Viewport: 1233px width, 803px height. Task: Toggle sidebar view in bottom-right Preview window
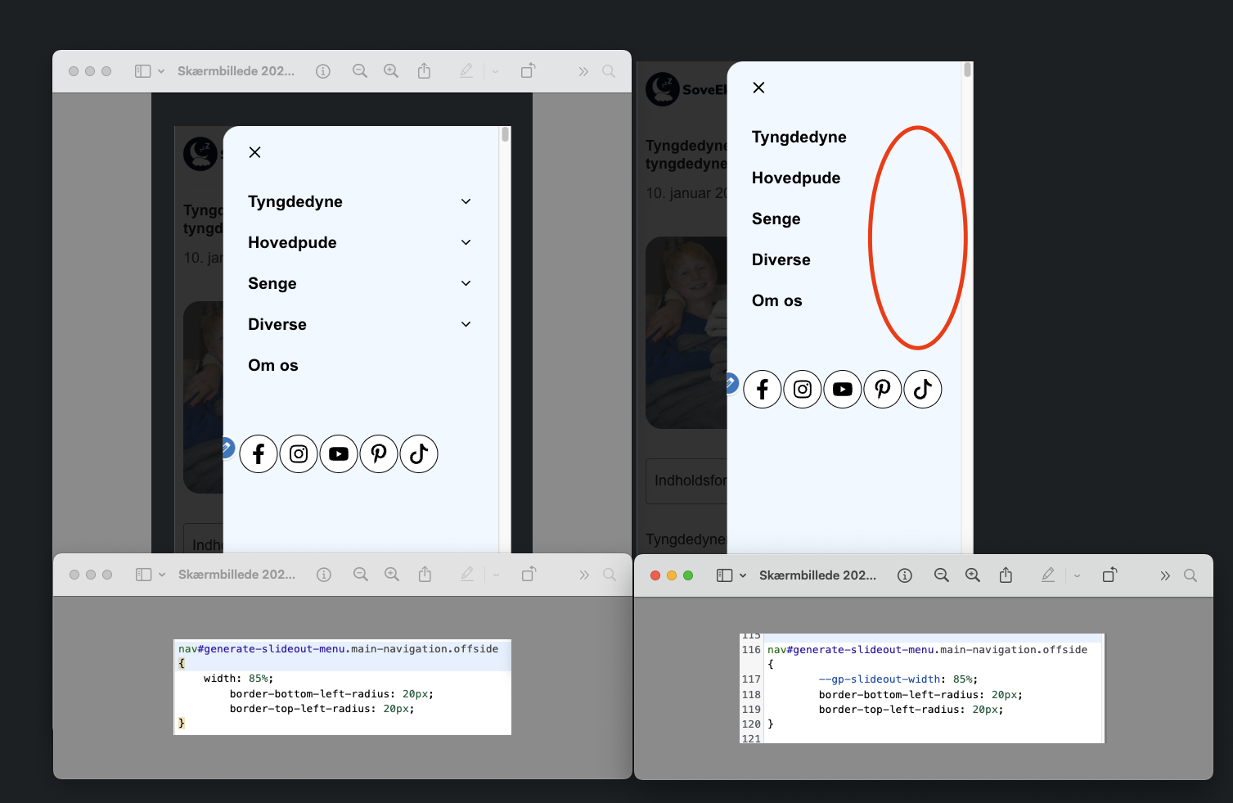tap(724, 575)
